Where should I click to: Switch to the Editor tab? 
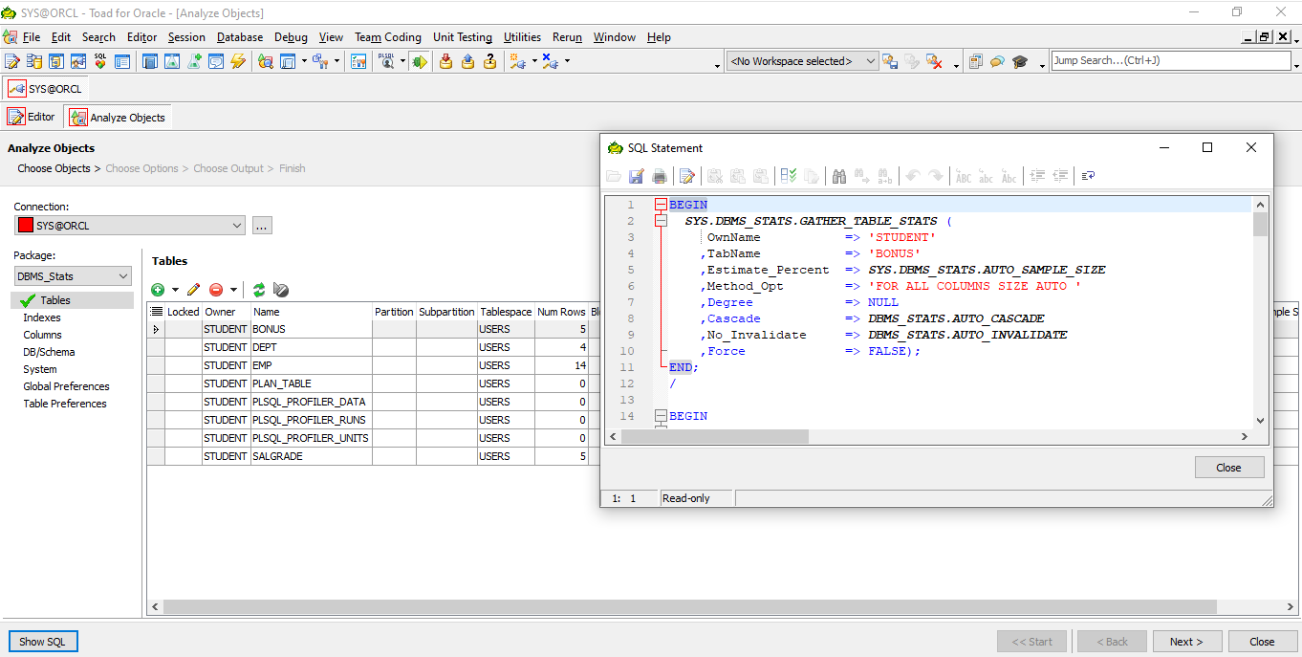(x=32, y=117)
